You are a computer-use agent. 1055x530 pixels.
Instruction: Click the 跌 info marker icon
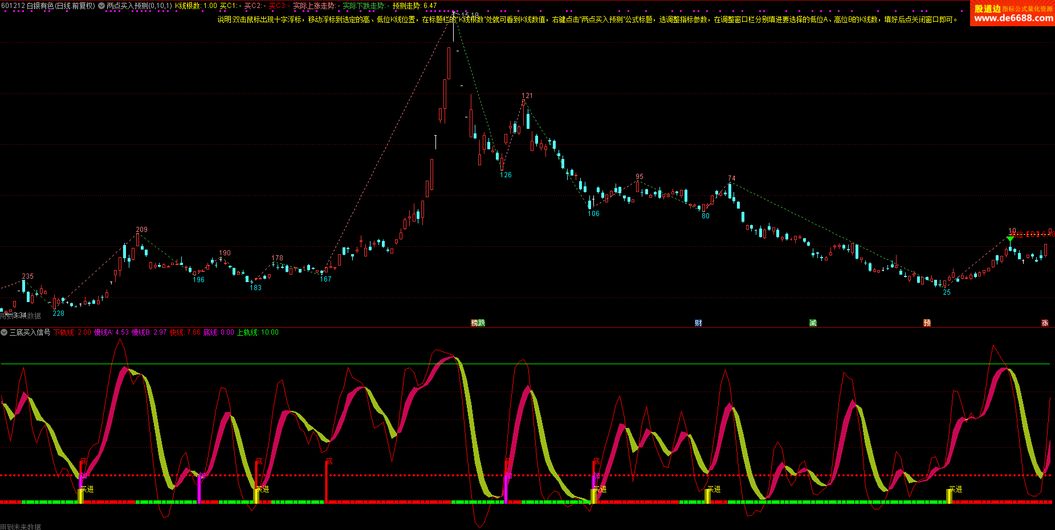(482, 323)
